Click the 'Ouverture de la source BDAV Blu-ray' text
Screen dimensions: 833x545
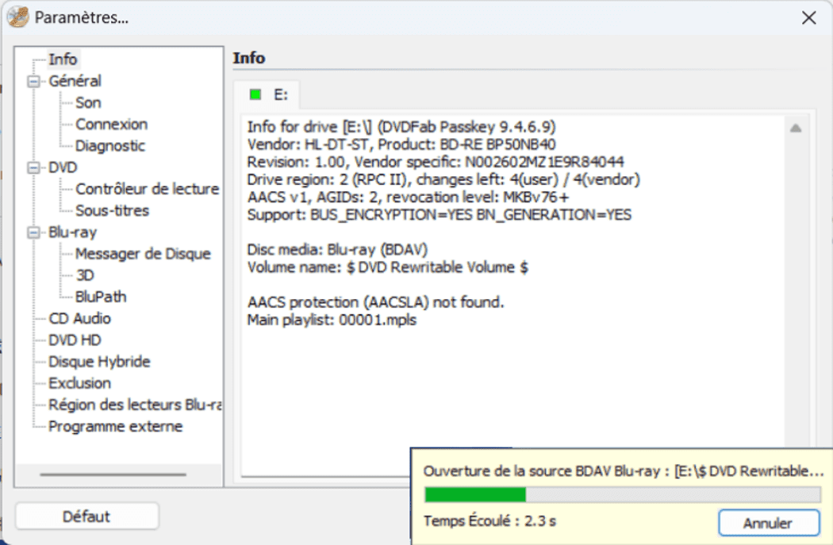point(624,471)
